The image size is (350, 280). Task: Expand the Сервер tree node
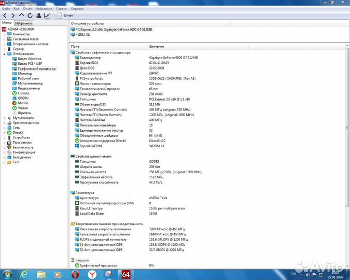point(4,49)
